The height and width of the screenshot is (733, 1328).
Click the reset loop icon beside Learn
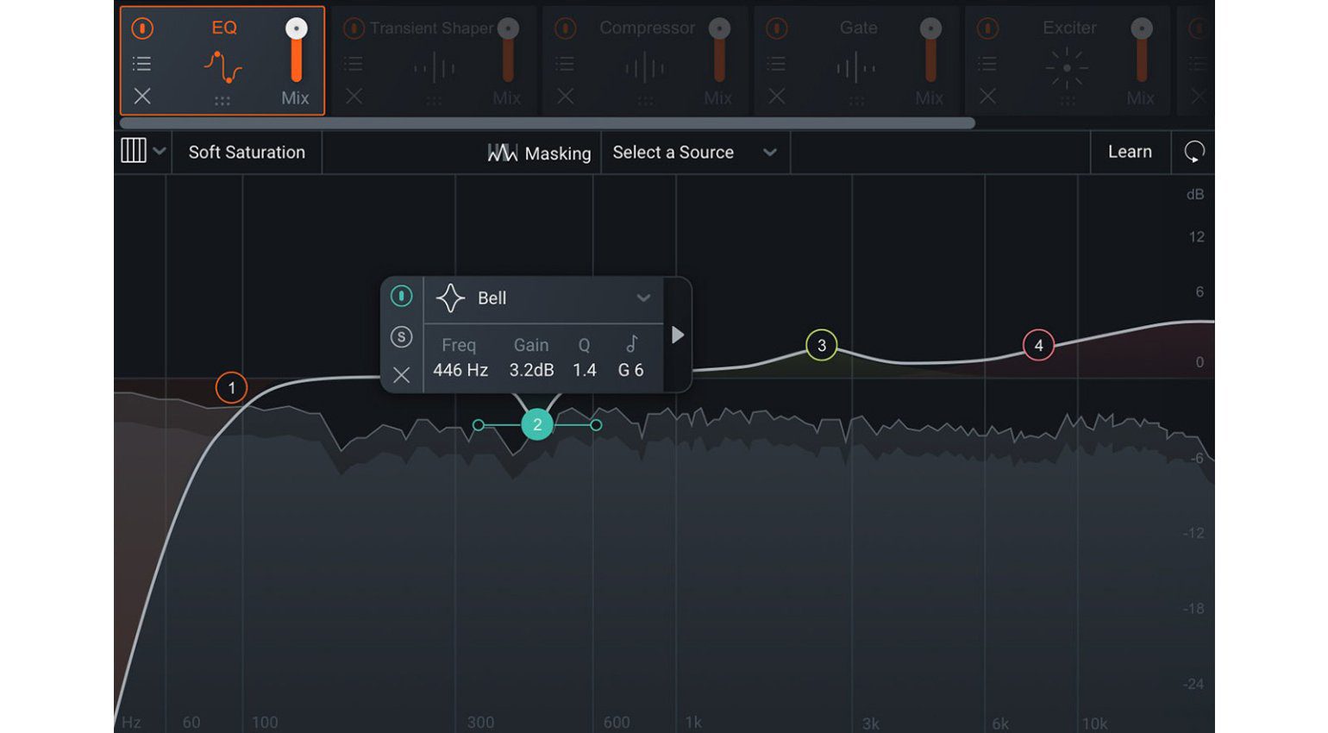tap(1193, 152)
